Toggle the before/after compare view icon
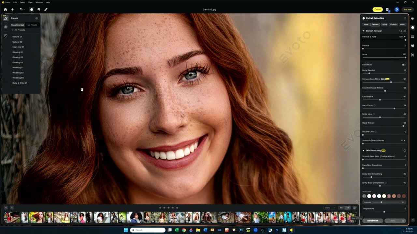The width and height of the screenshot is (417, 234). [x=354, y=208]
